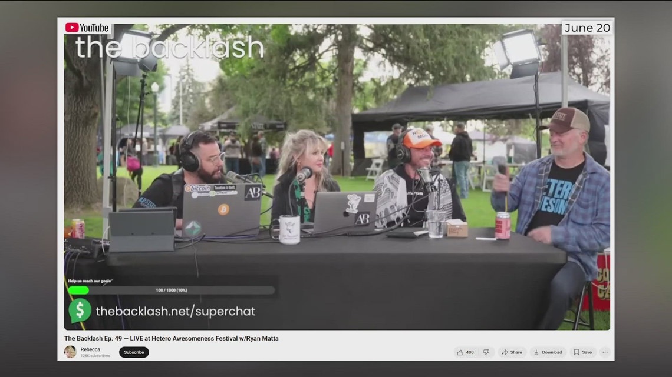Viewport: 672px width, 377px height.
Task: Click the Download button
Action: point(548,352)
